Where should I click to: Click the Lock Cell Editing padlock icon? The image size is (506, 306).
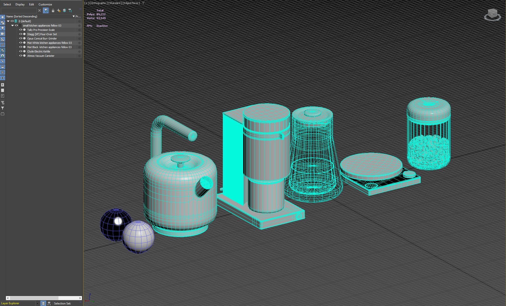(53, 10)
